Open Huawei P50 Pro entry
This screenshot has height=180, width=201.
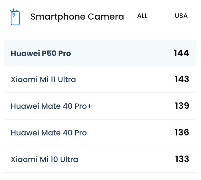[41, 54]
